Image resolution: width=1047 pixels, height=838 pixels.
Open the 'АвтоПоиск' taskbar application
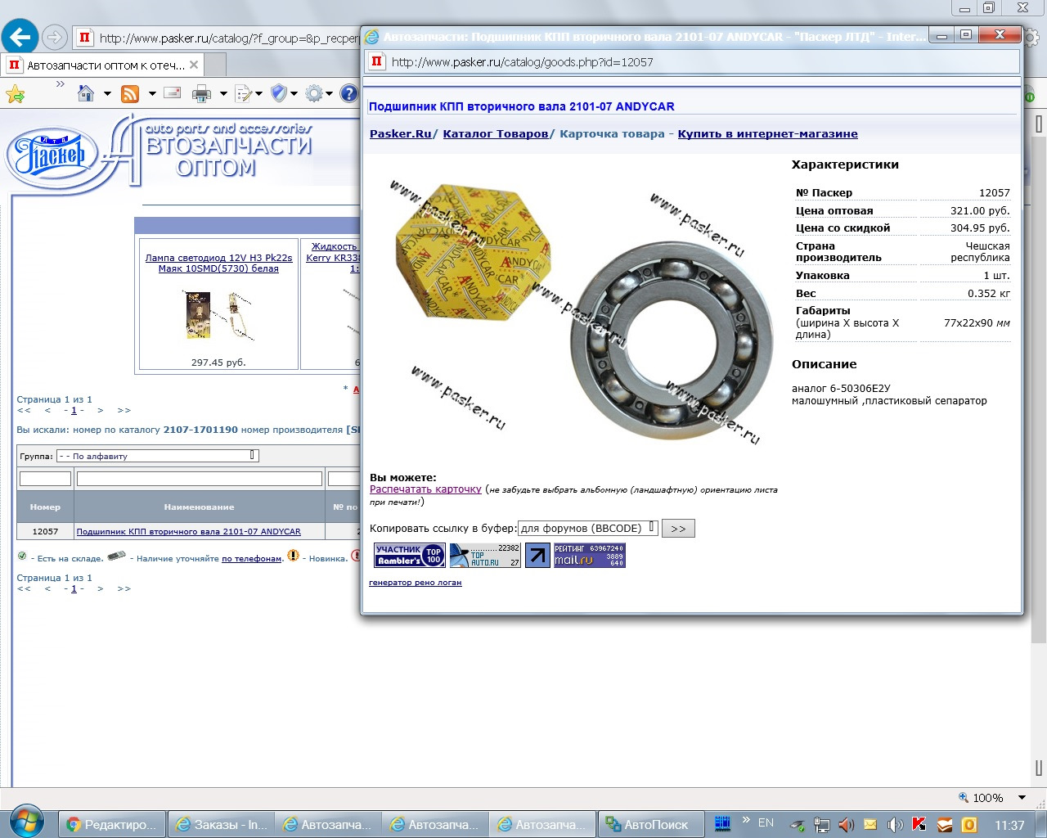(649, 824)
